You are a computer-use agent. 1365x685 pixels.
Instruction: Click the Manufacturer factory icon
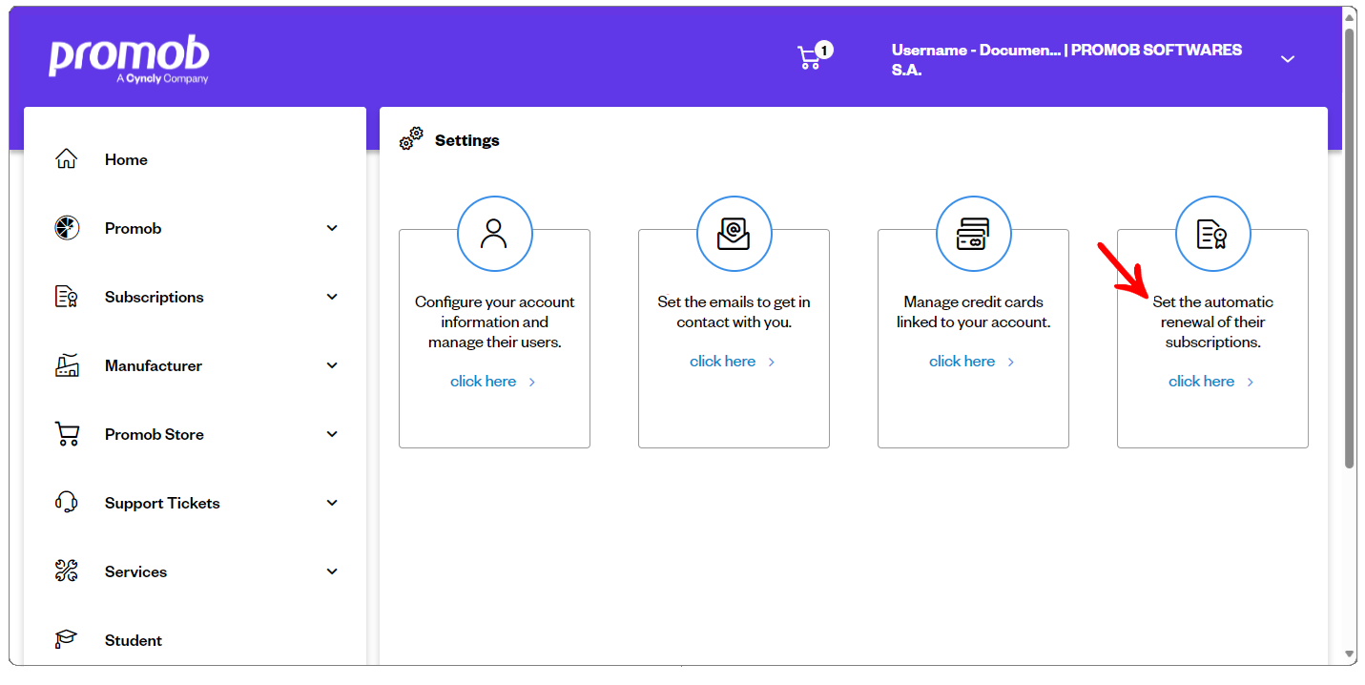click(x=66, y=365)
